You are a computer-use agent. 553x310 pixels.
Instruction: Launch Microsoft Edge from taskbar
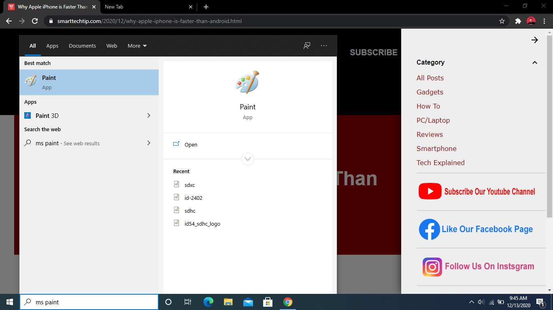coord(208,302)
